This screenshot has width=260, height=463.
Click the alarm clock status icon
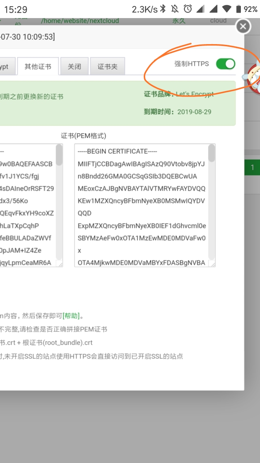point(188,9)
